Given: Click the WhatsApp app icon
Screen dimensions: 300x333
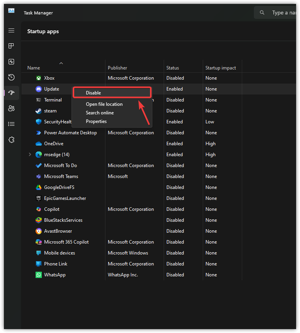Looking at the screenshot, I should pos(38,274).
